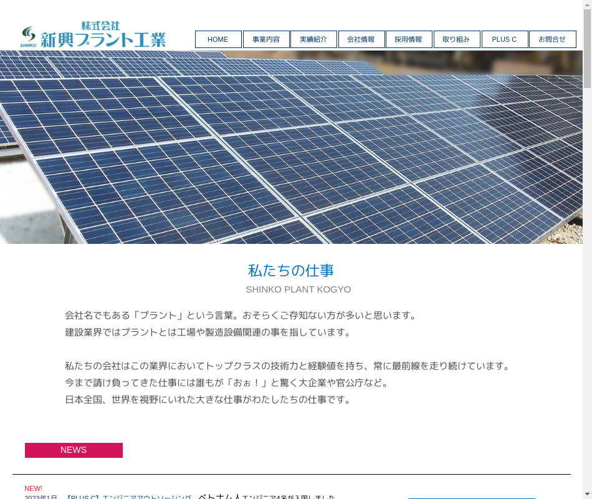Click the scrollbar up arrow
Image resolution: width=592 pixels, height=499 pixels.
(587, 5)
